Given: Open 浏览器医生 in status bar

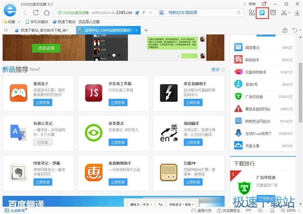Looking at the screenshot, I should point(228,211).
